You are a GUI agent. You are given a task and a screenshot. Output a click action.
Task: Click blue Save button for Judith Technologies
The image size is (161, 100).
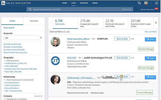coord(150,58)
